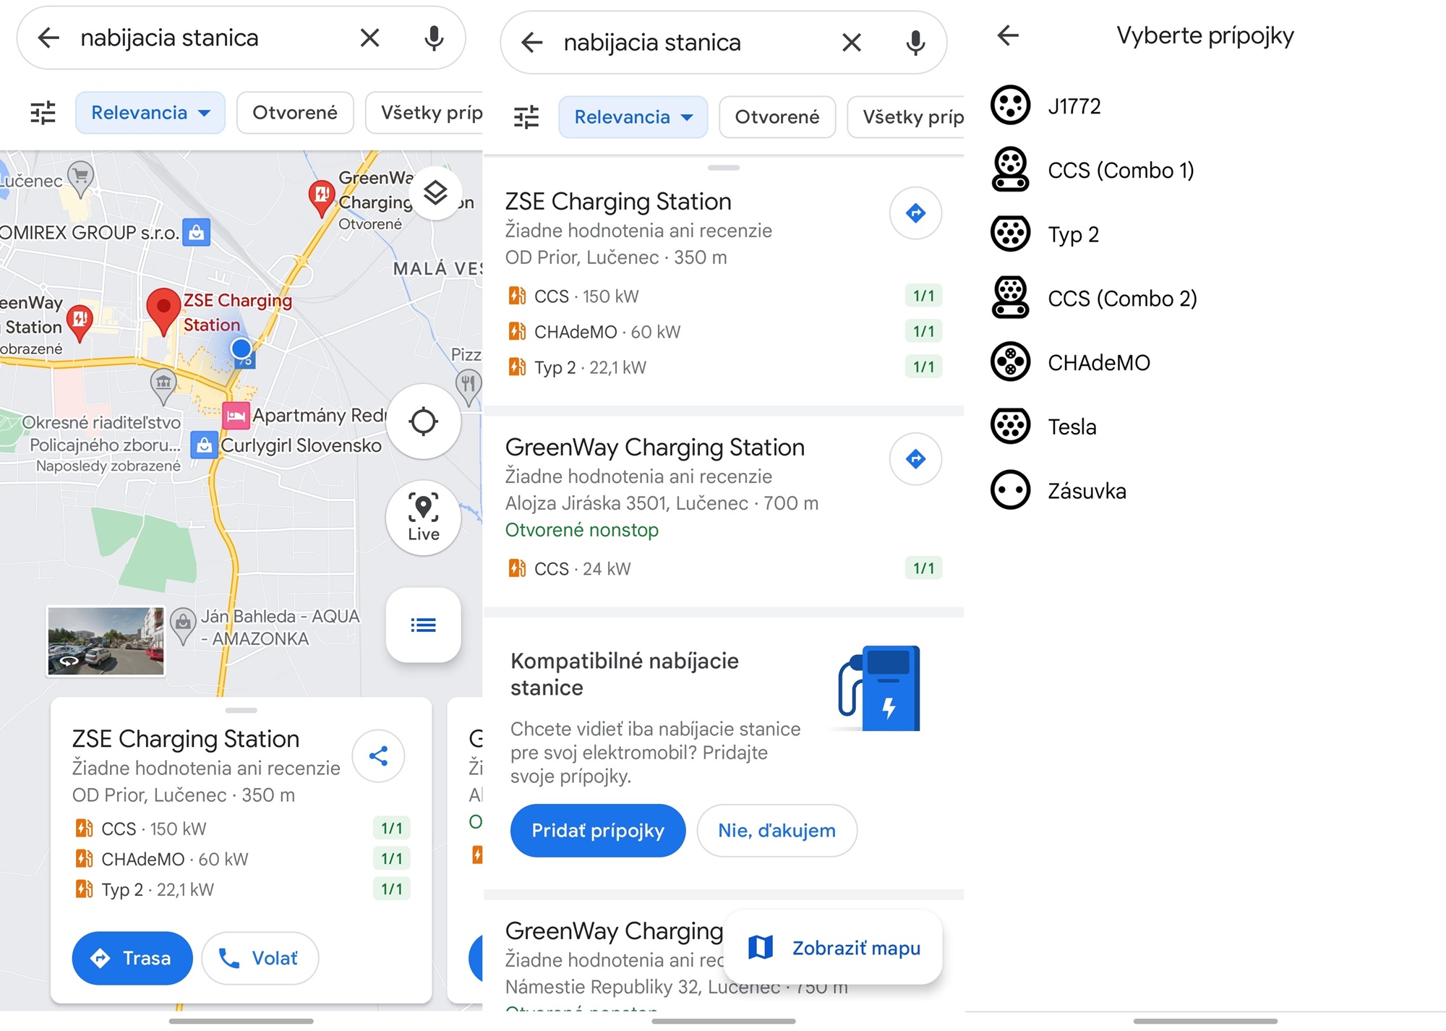The height and width of the screenshot is (1031, 1446).
Task: Select Tesla connector option
Action: 1205,427
